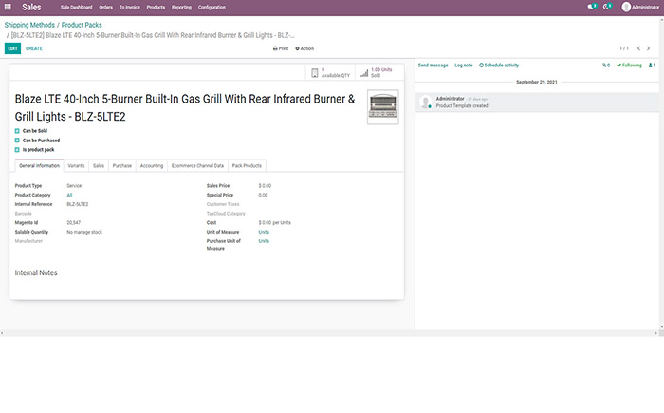Expand the Products menu in navbar
The image size is (664, 413).
tap(156, 7)
